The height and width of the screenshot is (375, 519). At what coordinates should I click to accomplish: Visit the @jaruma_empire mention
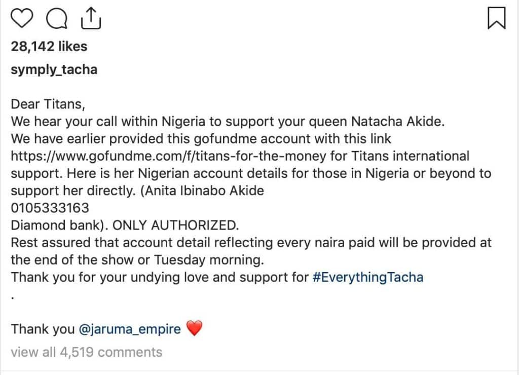click(x=130, y=329)
